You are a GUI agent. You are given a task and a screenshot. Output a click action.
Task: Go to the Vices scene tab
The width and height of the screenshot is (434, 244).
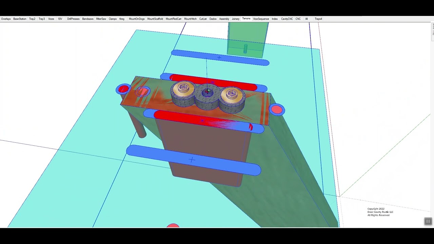(x=51, y=19)
